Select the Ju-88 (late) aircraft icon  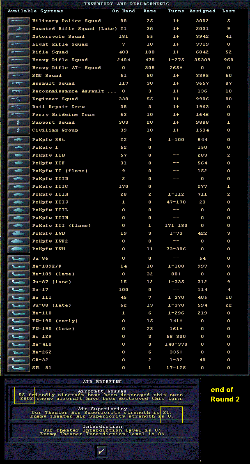coord(18,305)
